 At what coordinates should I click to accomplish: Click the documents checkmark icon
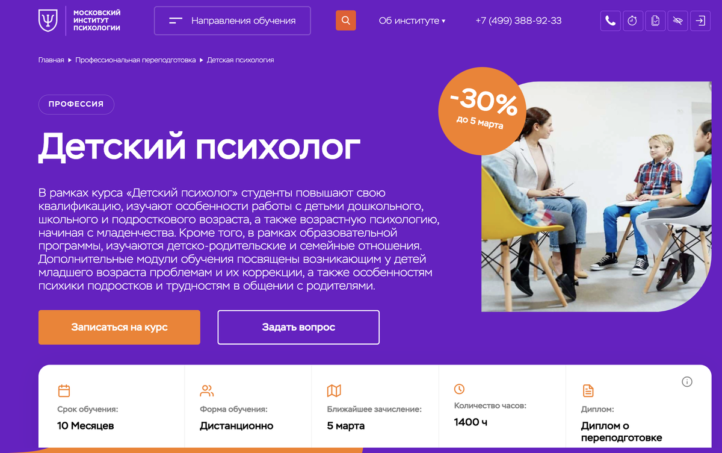click(655, 20)
